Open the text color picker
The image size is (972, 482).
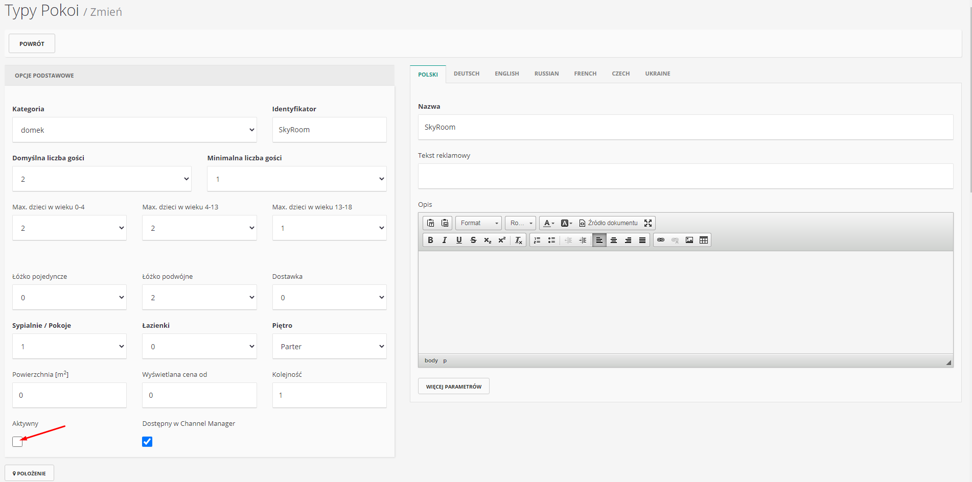click(549, 223)
